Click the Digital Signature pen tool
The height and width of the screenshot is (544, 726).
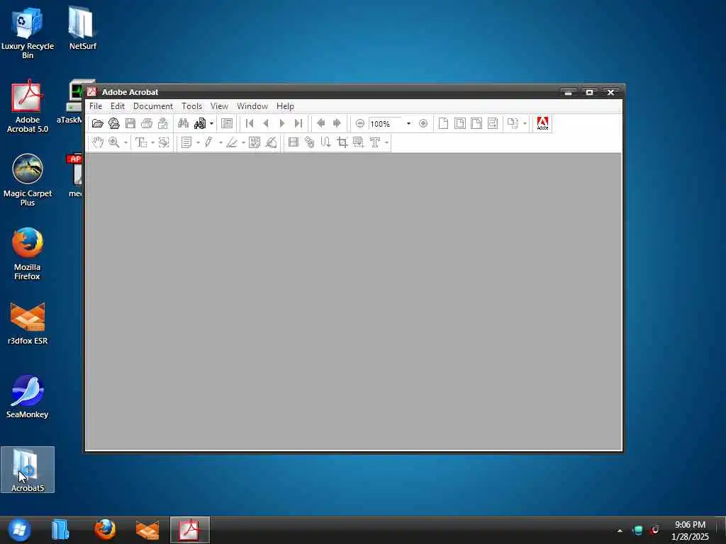(272, 142)
